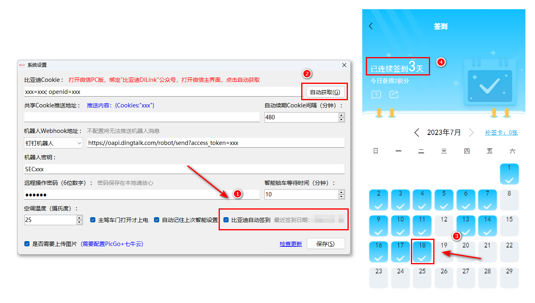
Task: Toggle 是否需要上传图片 checkbox
Action: pyautogui.click(x=27, y=244)
